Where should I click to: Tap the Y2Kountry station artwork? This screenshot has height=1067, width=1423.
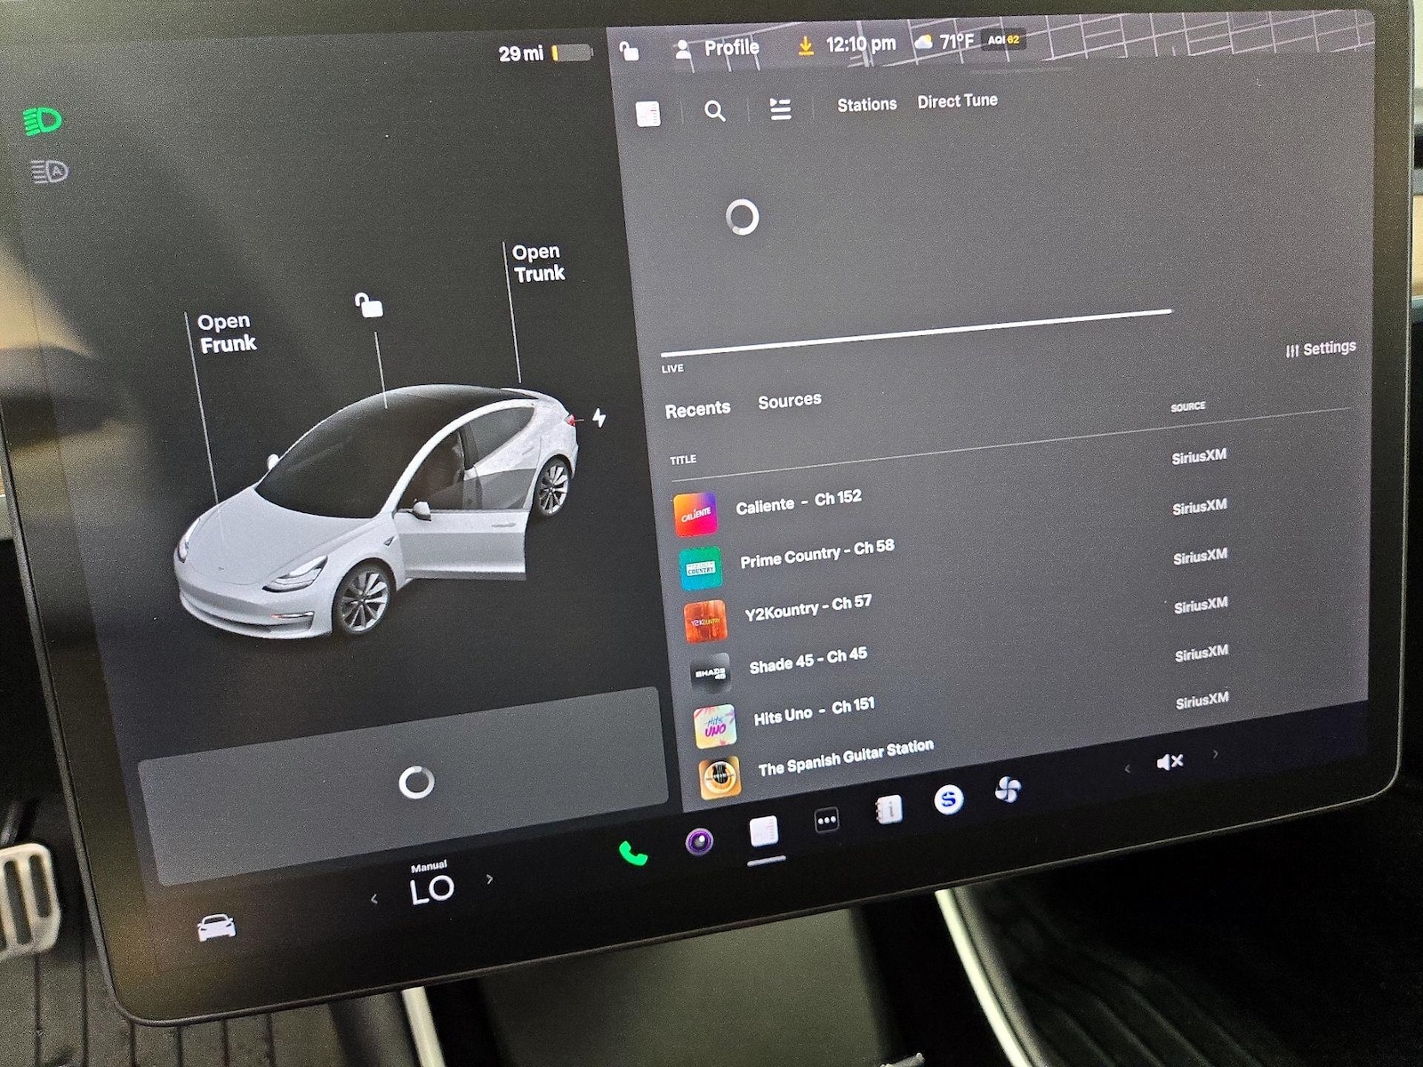[705, 622]
